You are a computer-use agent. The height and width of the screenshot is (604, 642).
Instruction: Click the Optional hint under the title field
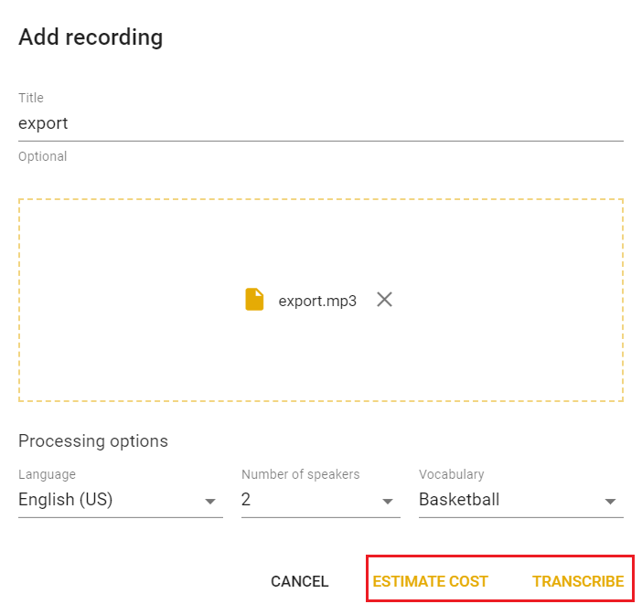pyautogui.click(x=43, y=157)
